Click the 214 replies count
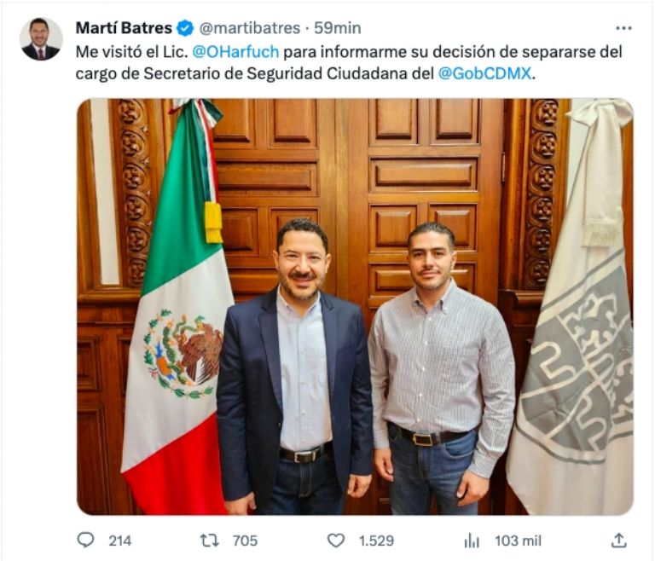The image size is (655, 561). (120, 541)
